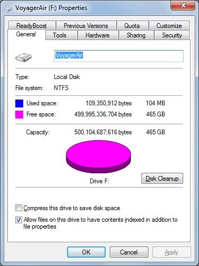The height and width of the screenshot is (266, 199).
Task: Switch to the ReadyBoost tab
Action: (32, 26)
